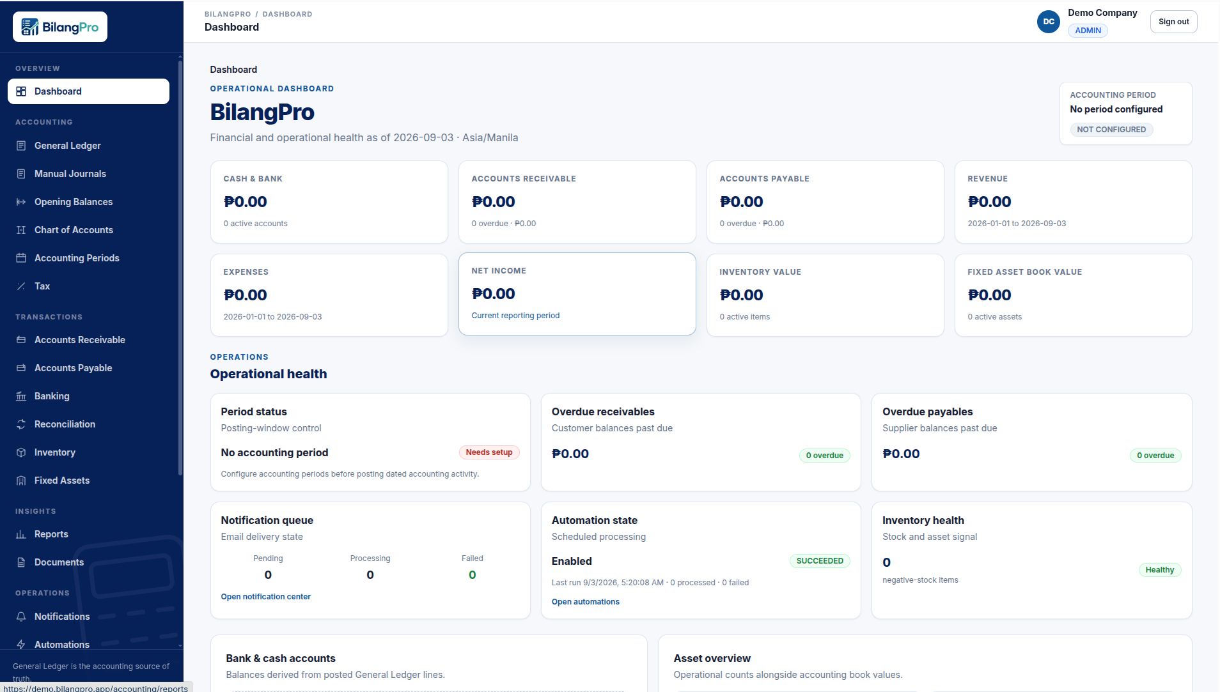Click the 'Demo Company' name

1102,13
